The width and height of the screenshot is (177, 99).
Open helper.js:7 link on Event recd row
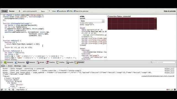click(x=169, y=73)
